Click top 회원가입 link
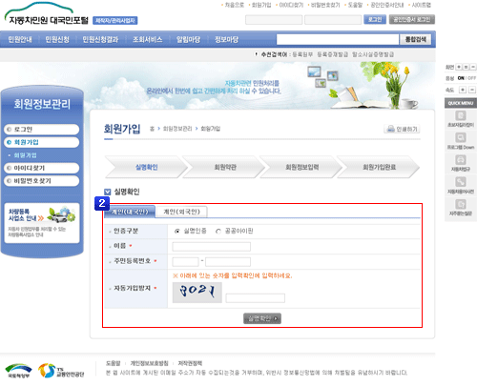Image resolution: width=477 pixels, height=386 pixels. 261,5
